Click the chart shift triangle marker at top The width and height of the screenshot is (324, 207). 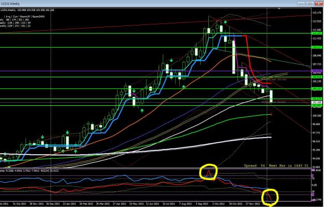pos(279,9)
